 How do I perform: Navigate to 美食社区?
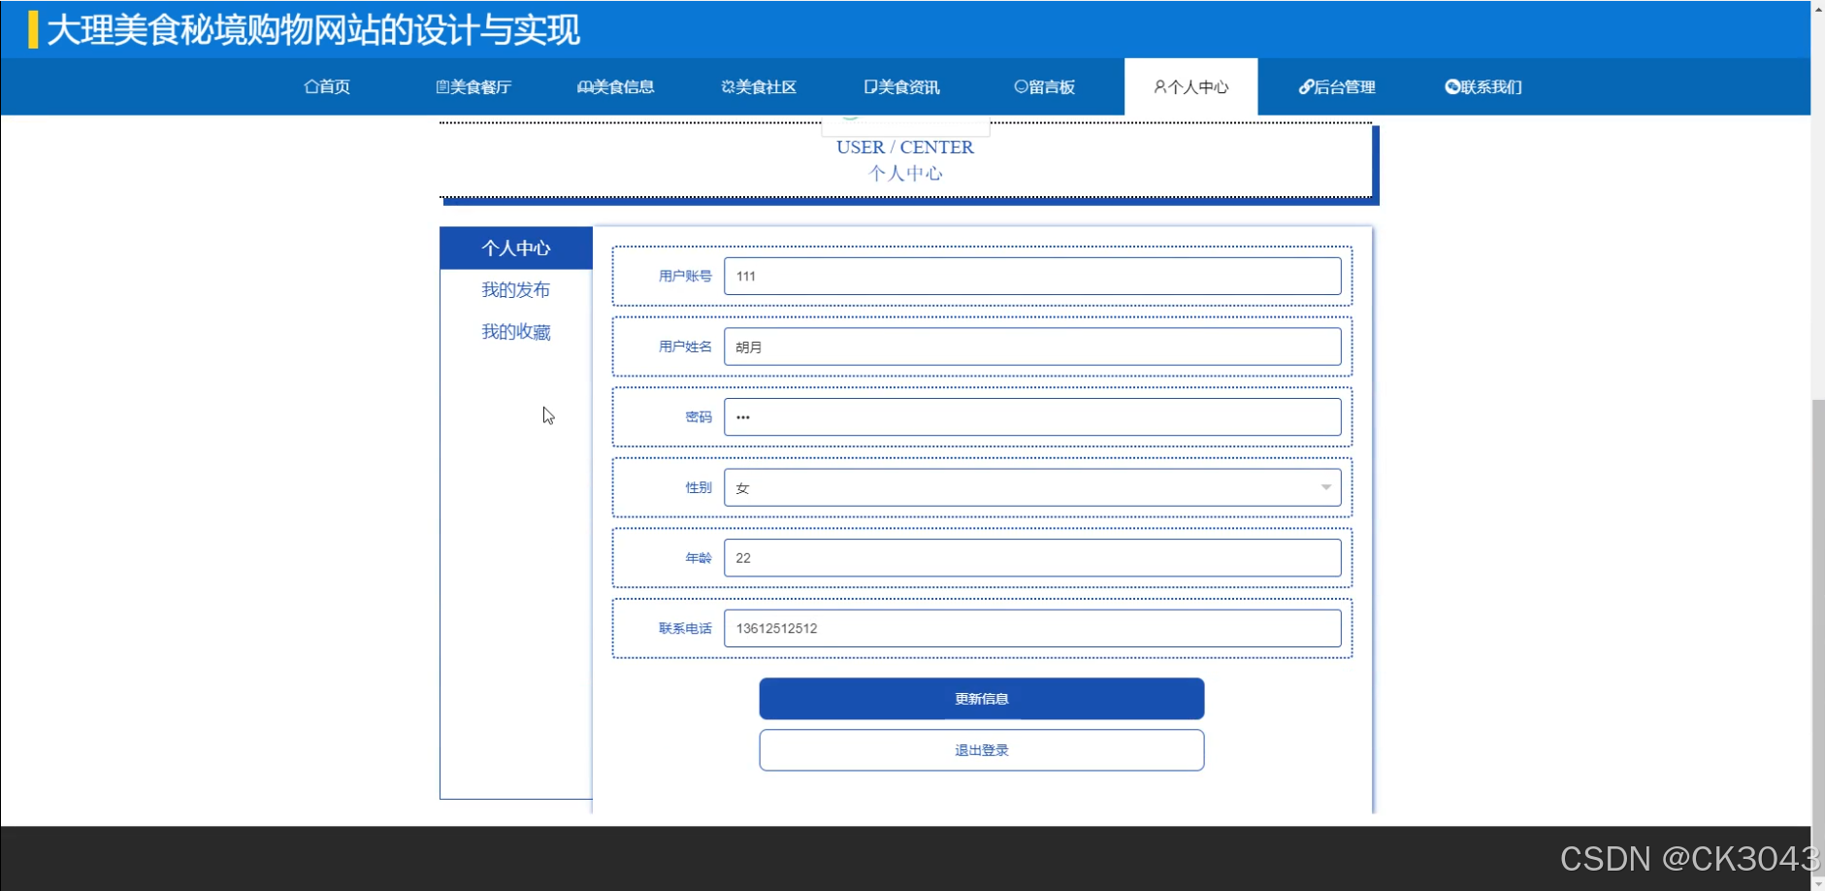(x=759, y=86)
